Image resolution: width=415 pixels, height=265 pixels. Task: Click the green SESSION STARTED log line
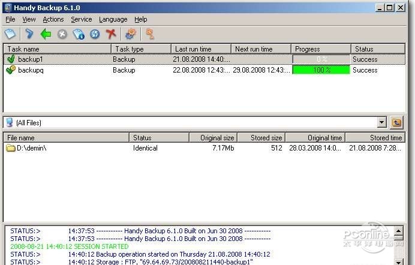click(70, 246)
